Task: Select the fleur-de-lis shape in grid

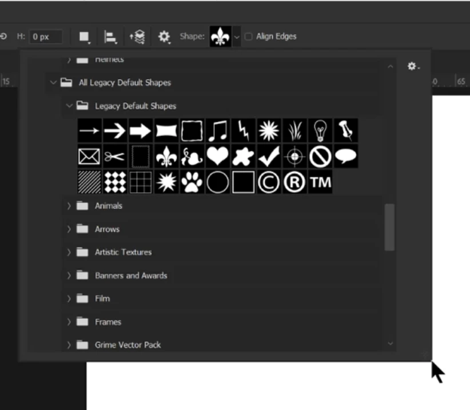Action: (x=166, y=156)
